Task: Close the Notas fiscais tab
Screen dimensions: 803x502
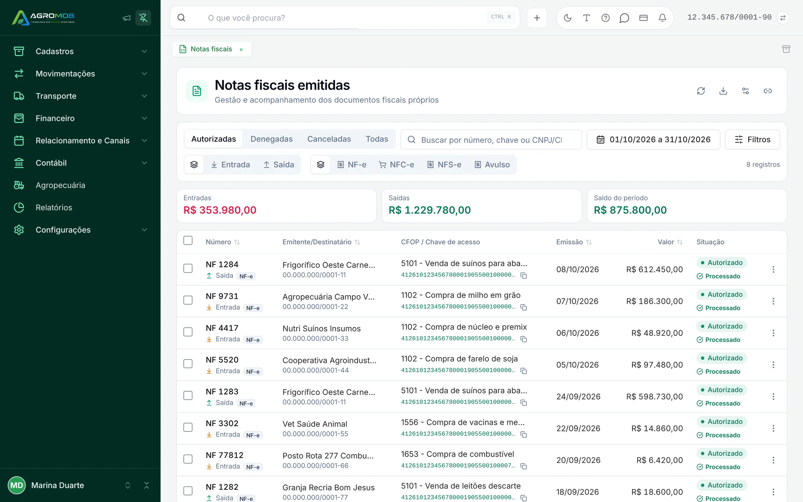Action: [241, 49]
